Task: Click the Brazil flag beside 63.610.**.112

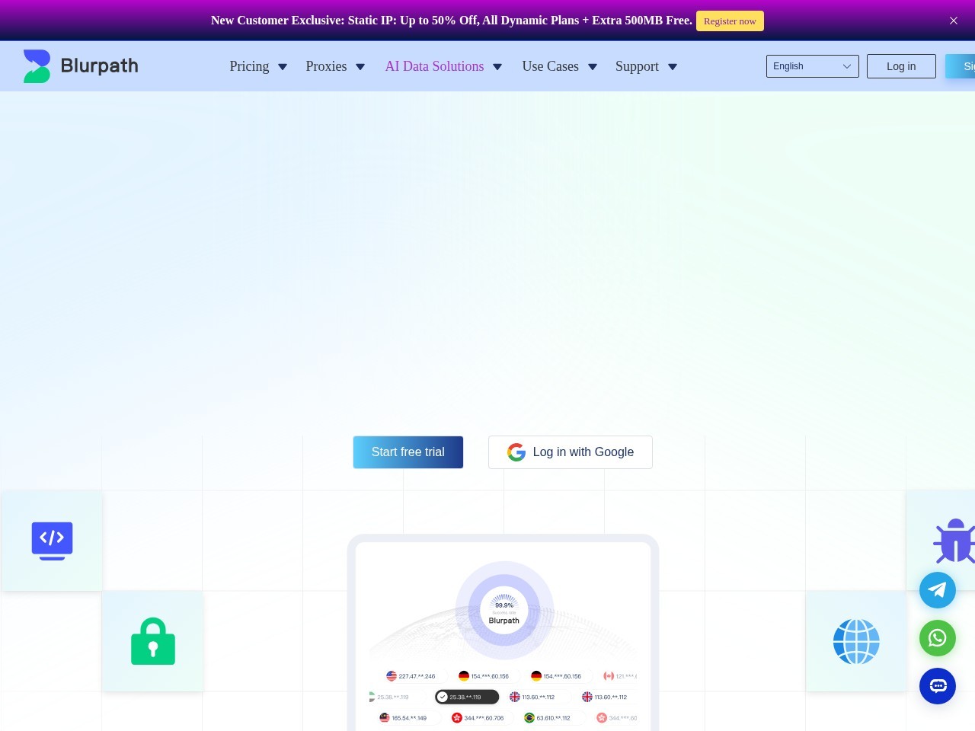Action: (x=529, y=718)
